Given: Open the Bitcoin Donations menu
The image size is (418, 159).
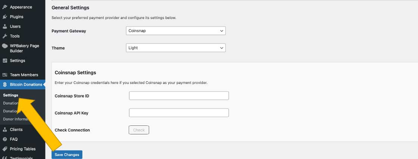Looking at the screenshot, I should coord(23,85).
